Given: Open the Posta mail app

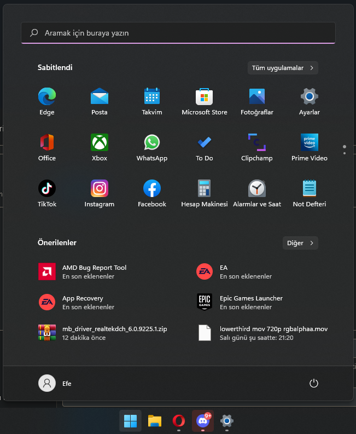Looking at the screenshot, I should tap(100, 101).
